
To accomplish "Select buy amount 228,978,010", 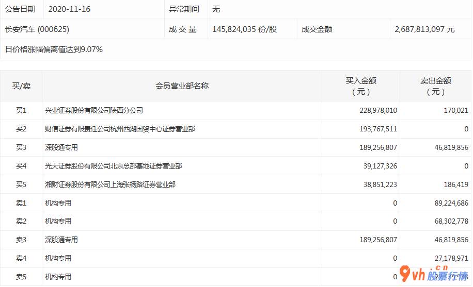I will coord(378,111).
